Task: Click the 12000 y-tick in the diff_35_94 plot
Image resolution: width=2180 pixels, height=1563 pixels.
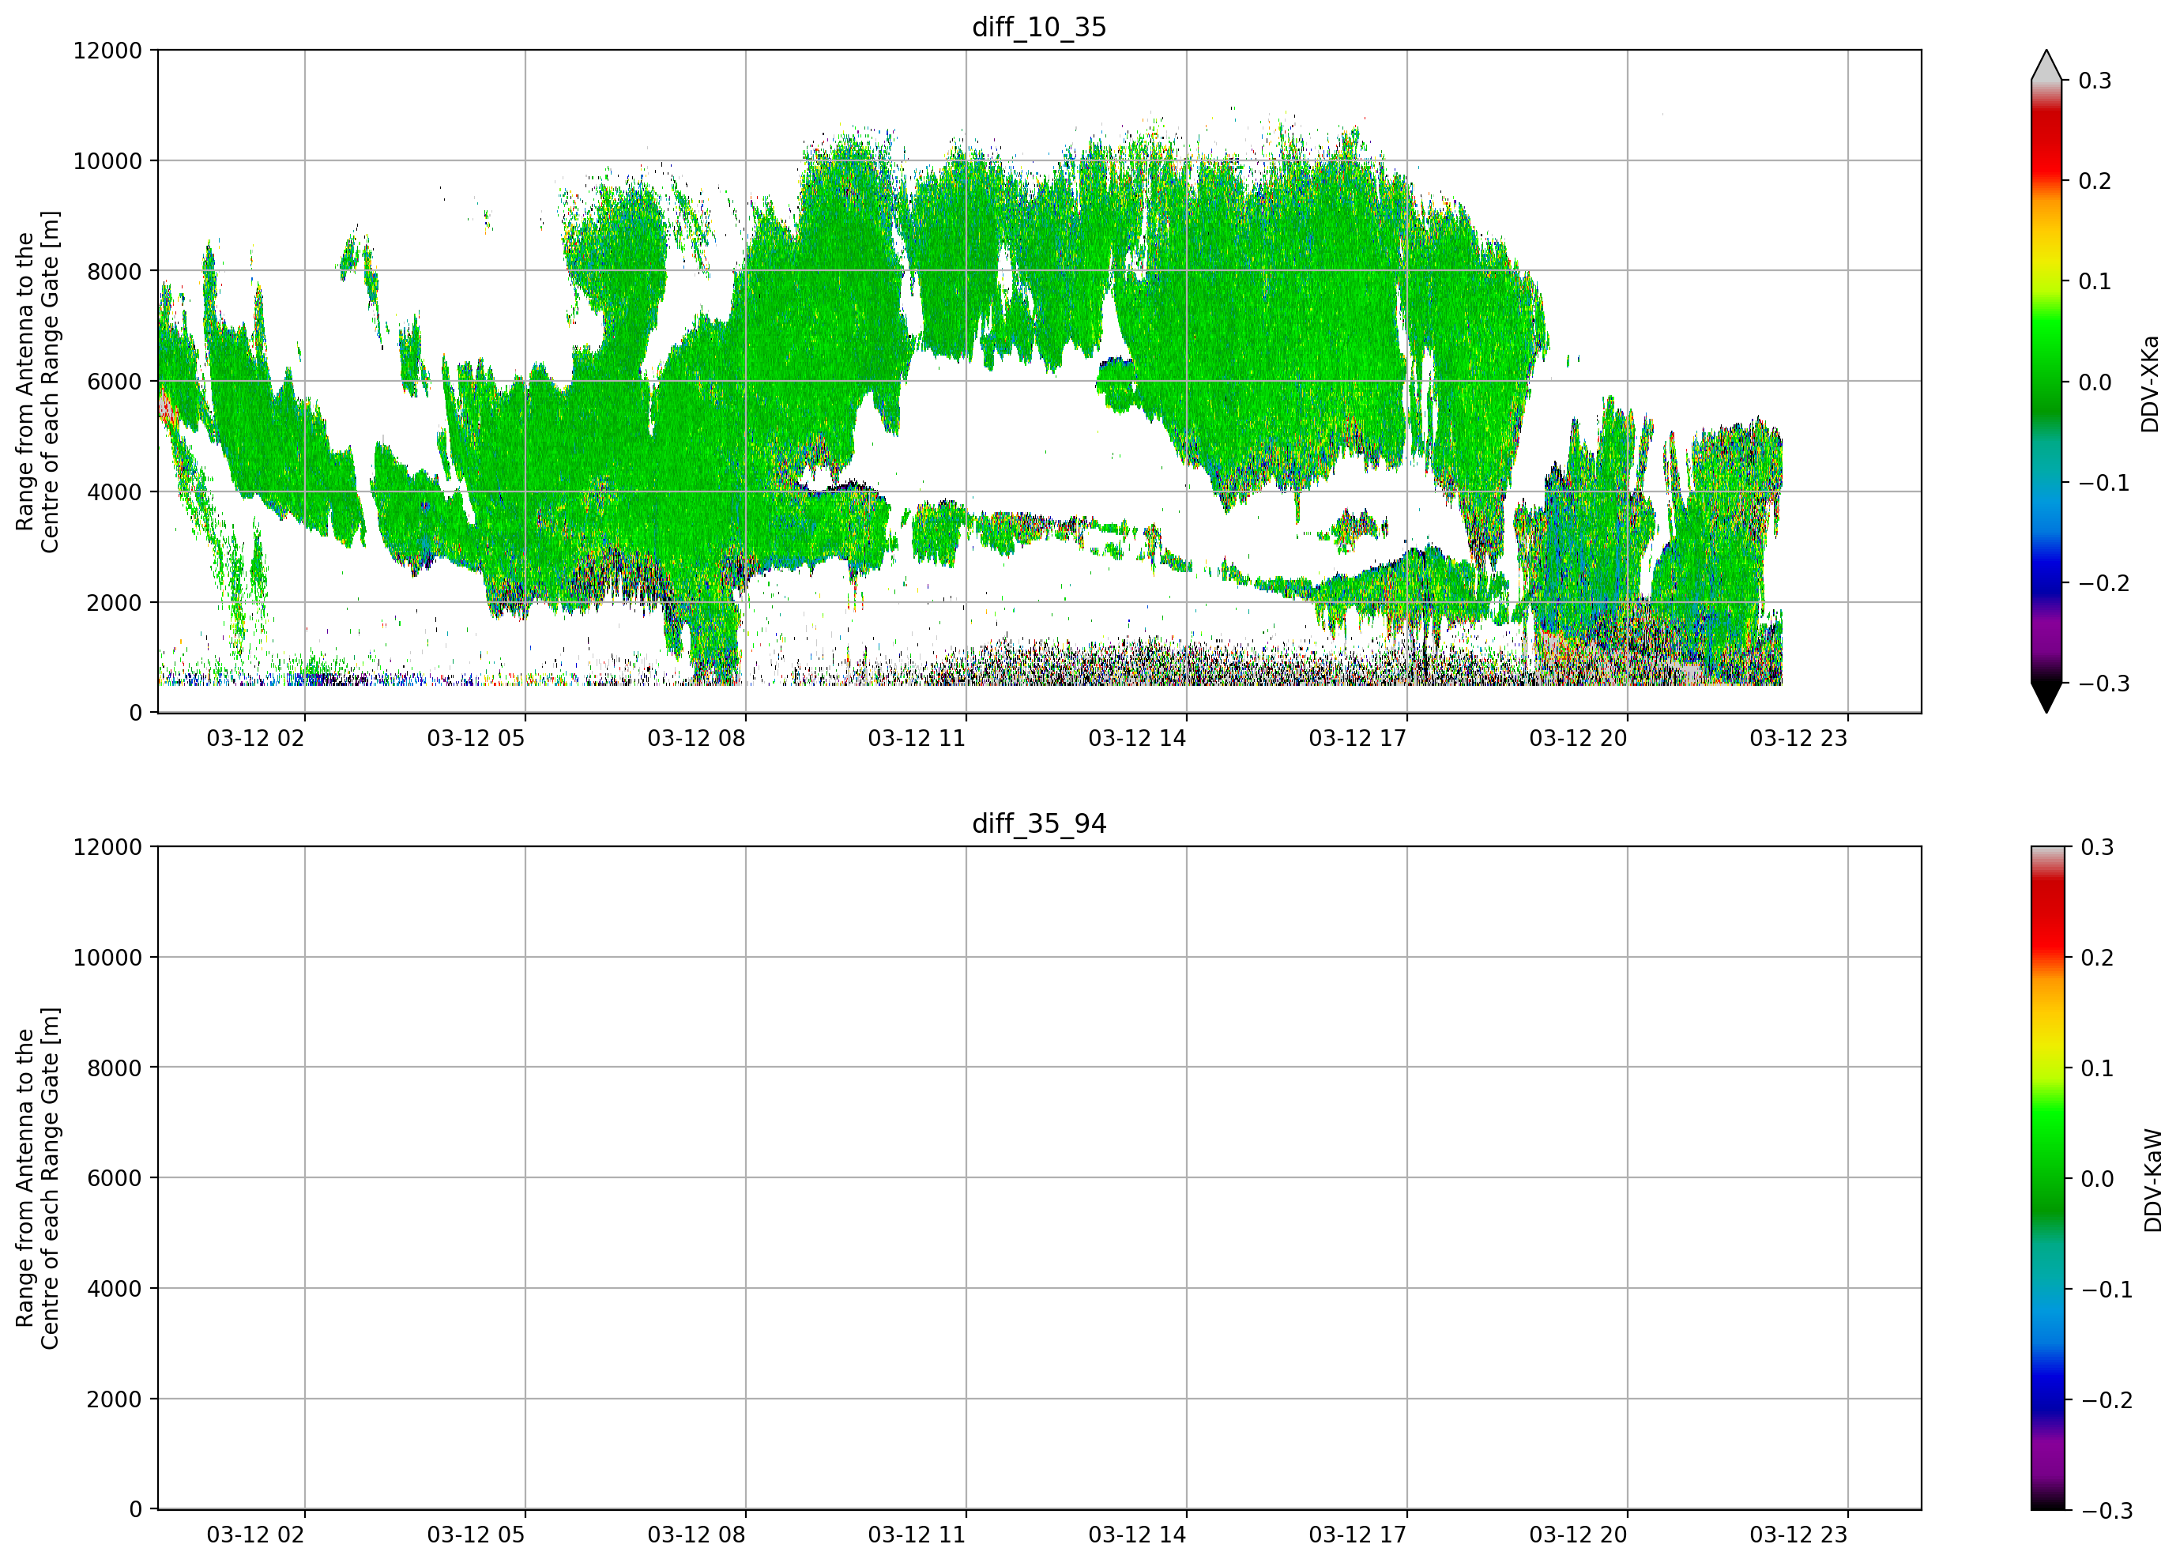Action: click(x=107, y=847)
